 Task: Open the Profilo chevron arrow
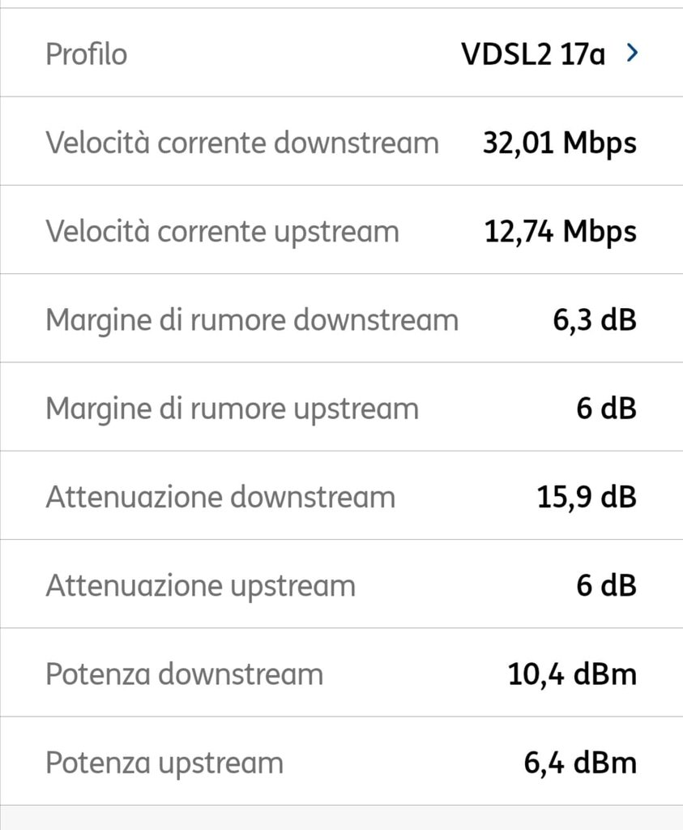coord(633,53)
